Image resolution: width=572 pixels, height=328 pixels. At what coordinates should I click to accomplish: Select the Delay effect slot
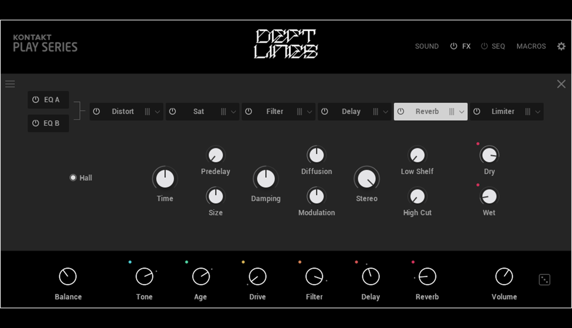point(354,111)
